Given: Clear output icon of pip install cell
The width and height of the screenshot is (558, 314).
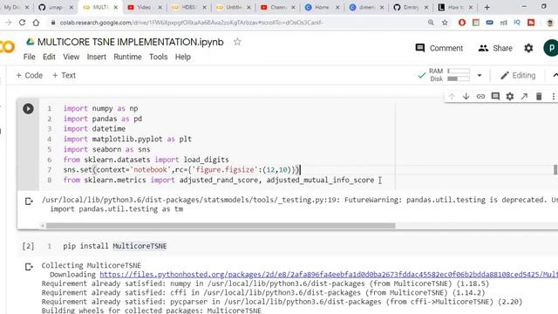Looking at the screenshot, I should click(x=29, y=267).
